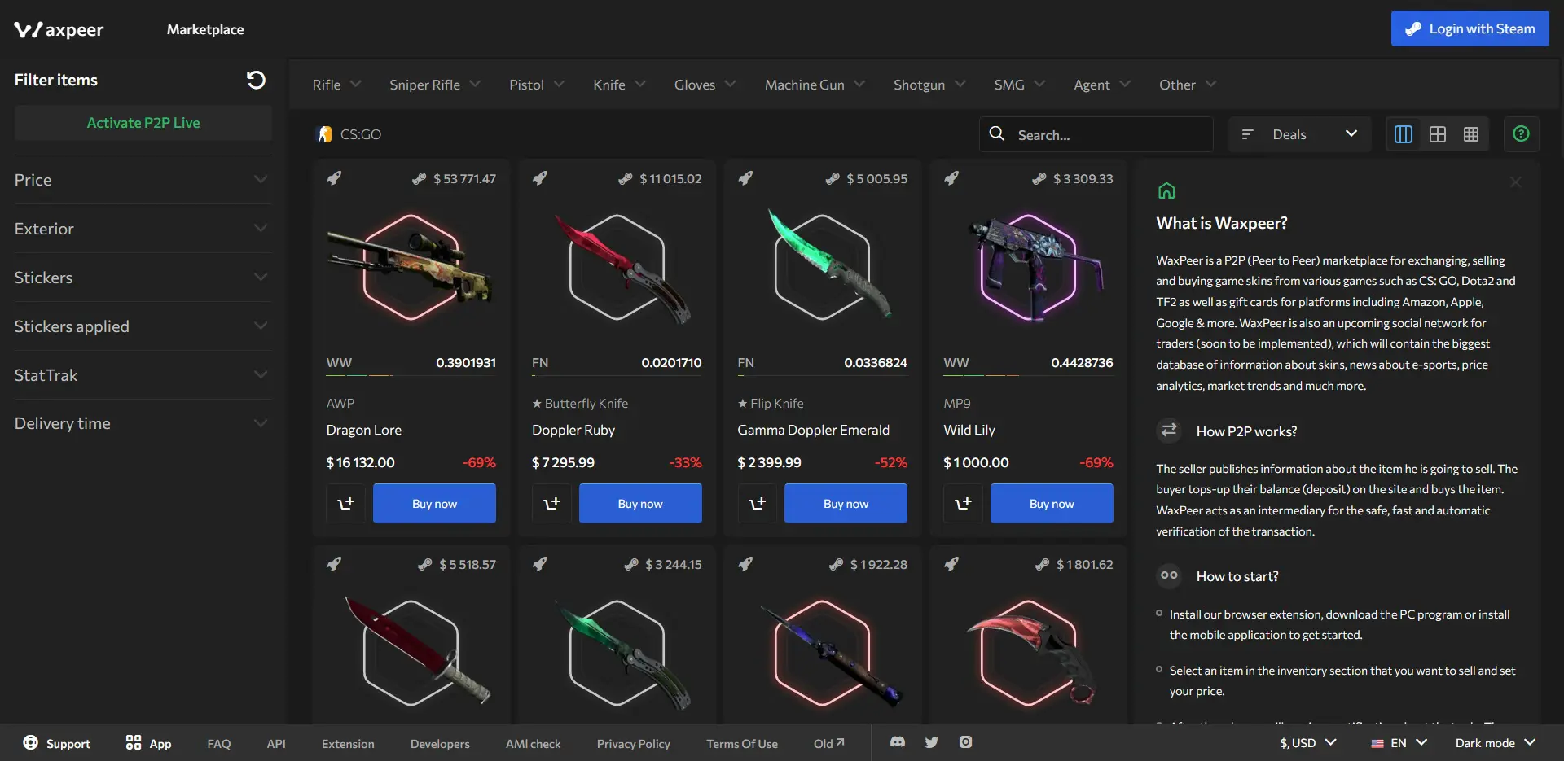Image resolution: width=1564 pixels, height=761 pixels.
Task: Open the USD currency dropdown
Action: pos(1307,743)
